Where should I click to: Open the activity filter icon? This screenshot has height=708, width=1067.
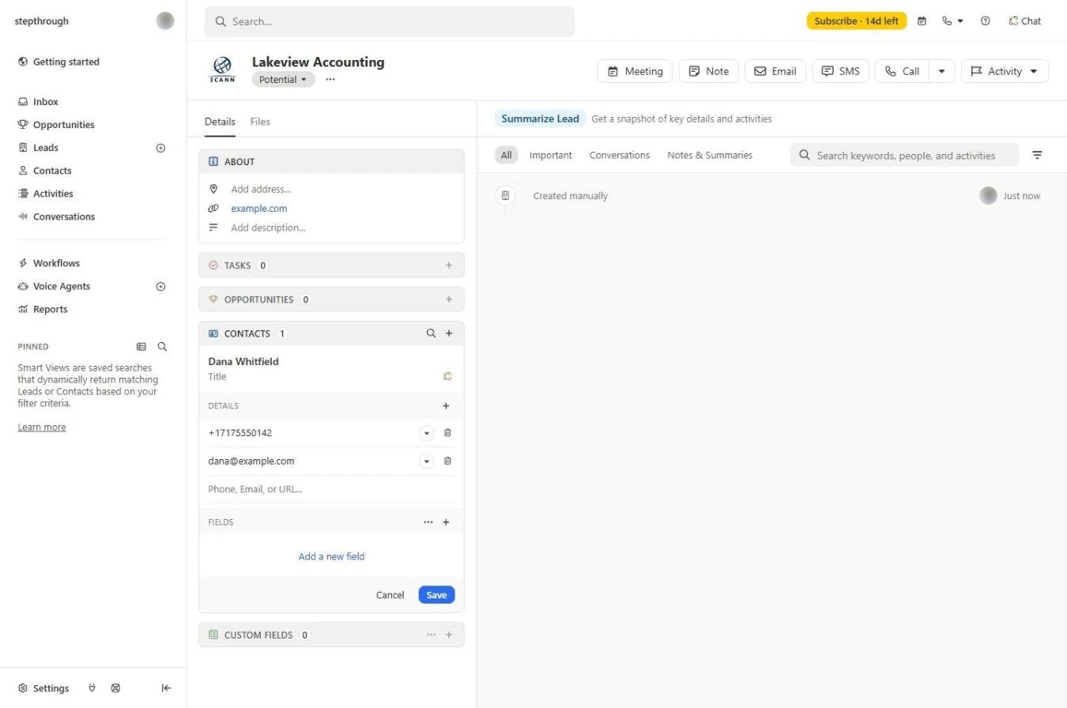pyautogui.click(x=1038, y=156)
